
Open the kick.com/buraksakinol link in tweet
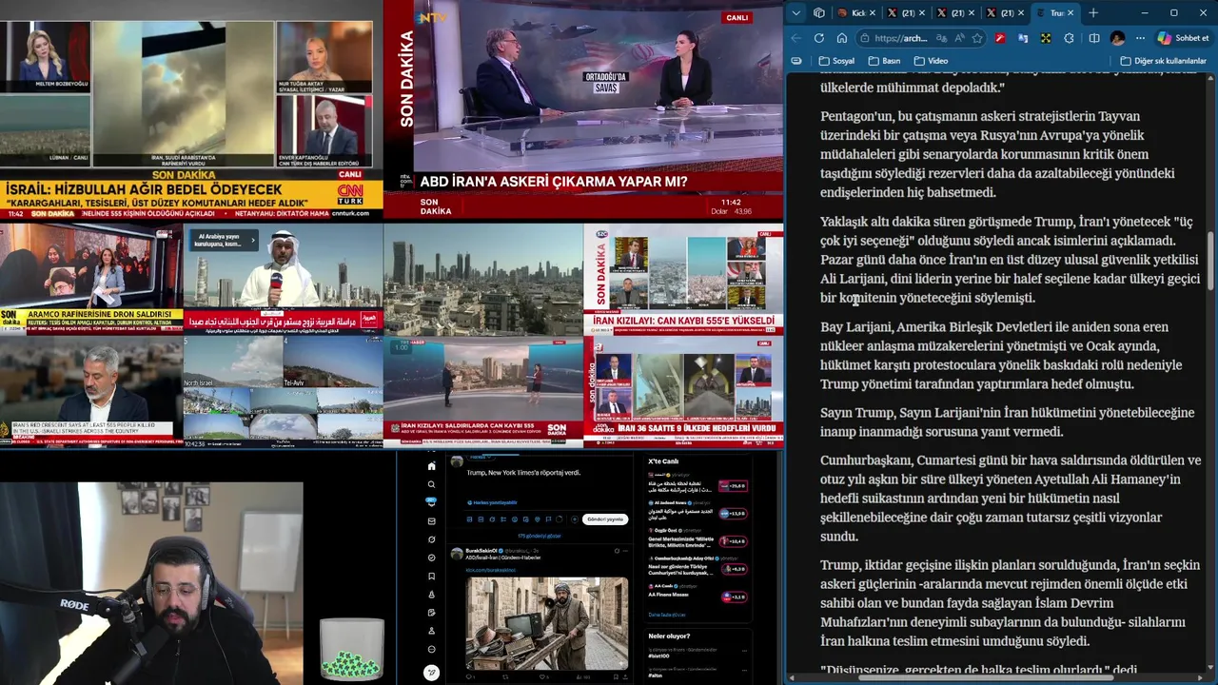click(491, 570)
